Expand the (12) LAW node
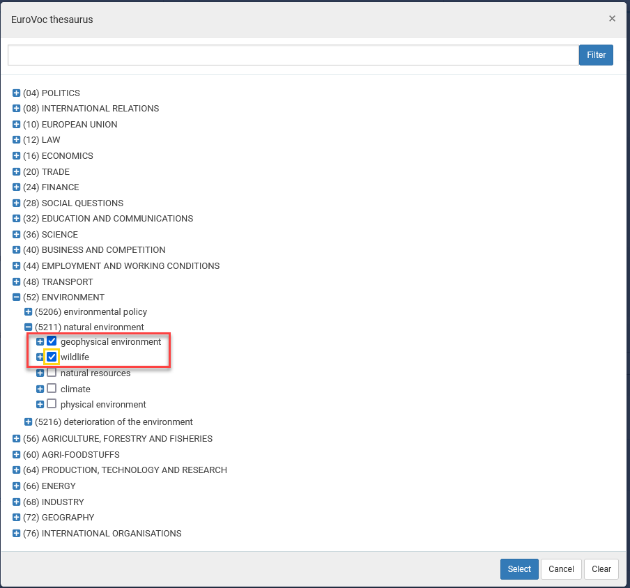This screenshot has height=588, width=630. (16, 140)
